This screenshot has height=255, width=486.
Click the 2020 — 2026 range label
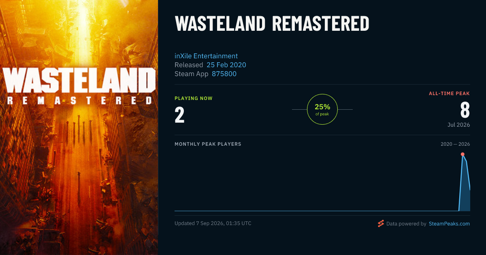455,144
